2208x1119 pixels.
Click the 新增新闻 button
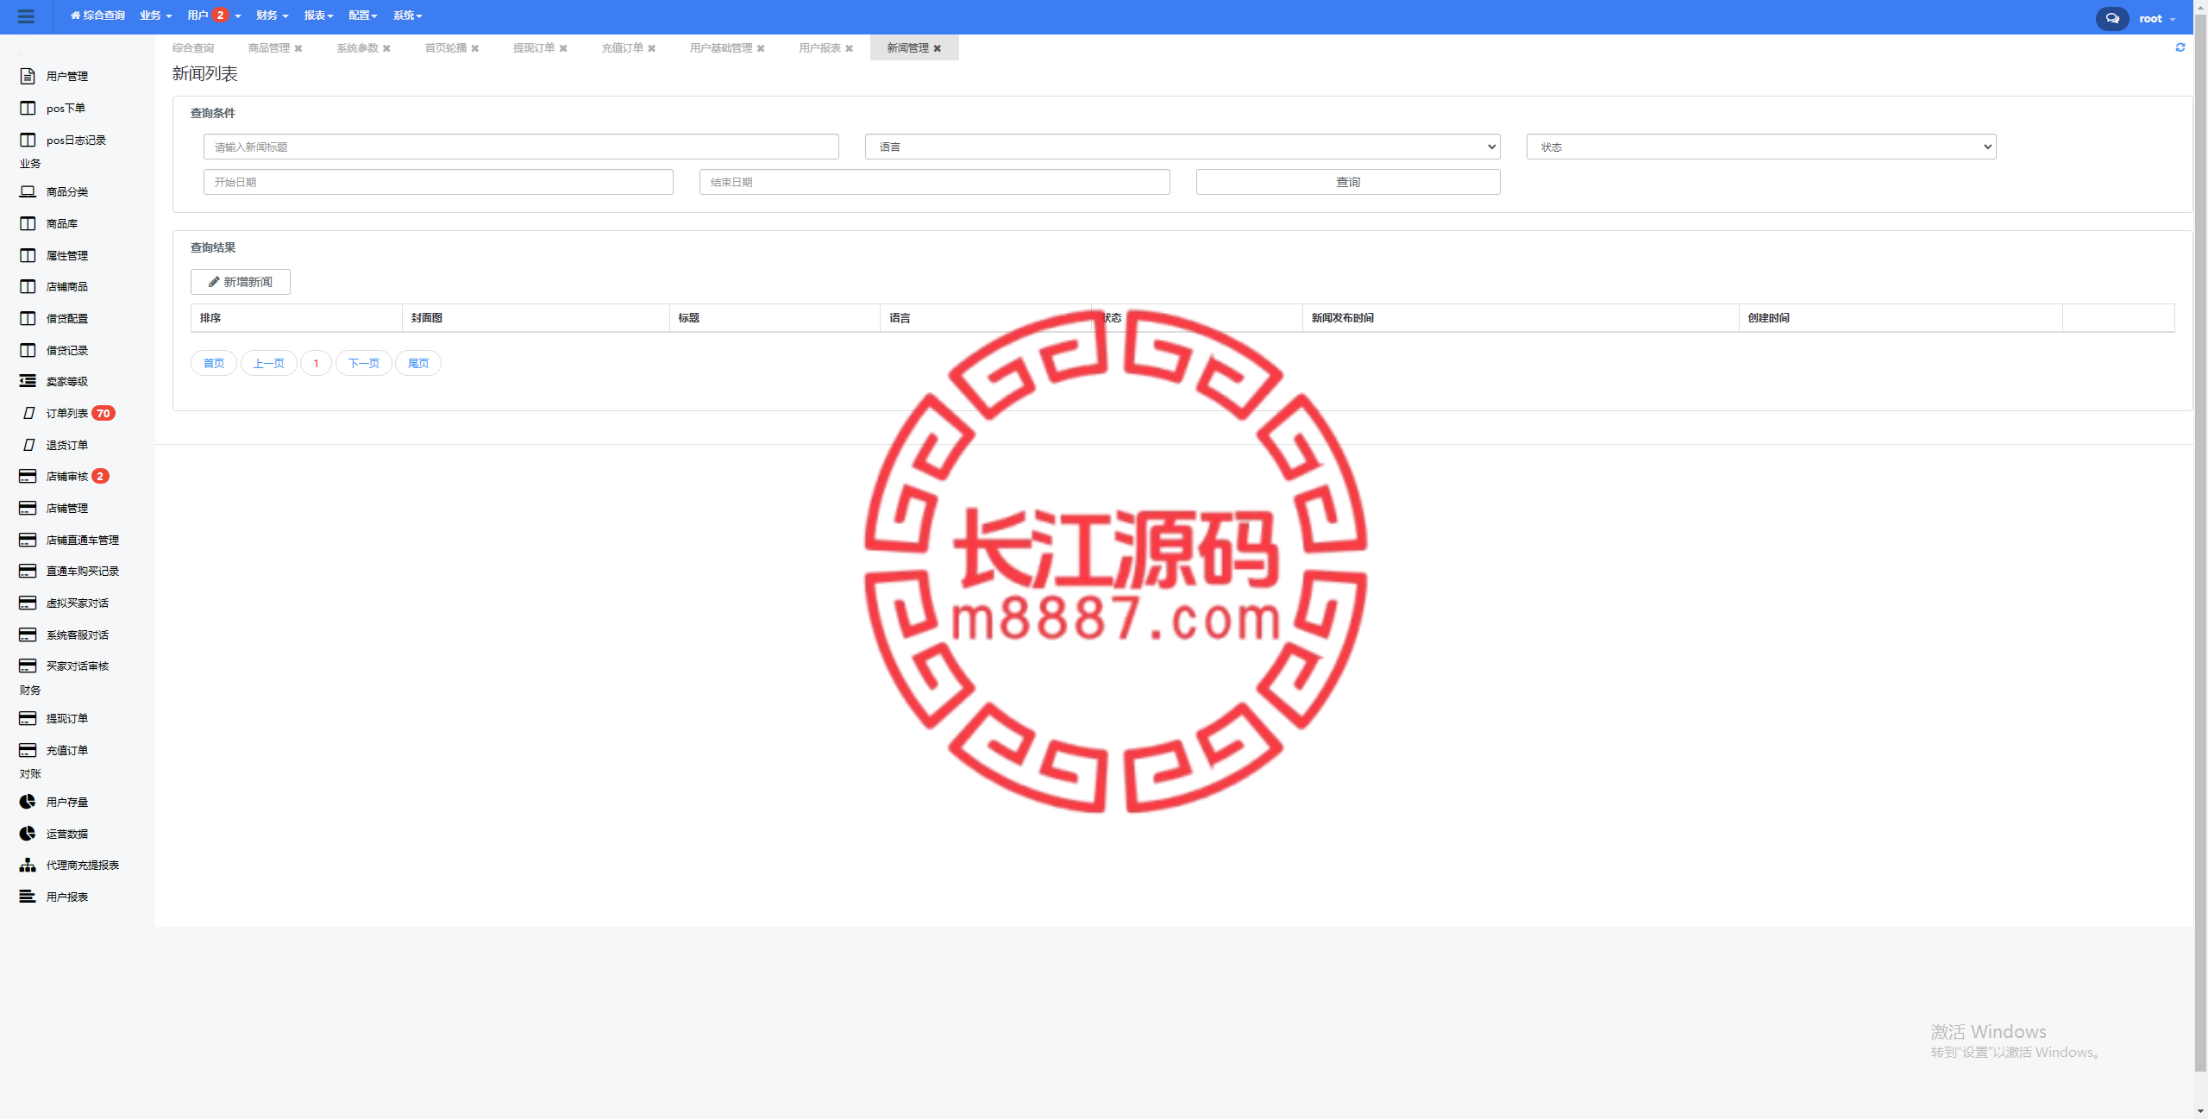[x=241, y=282]
